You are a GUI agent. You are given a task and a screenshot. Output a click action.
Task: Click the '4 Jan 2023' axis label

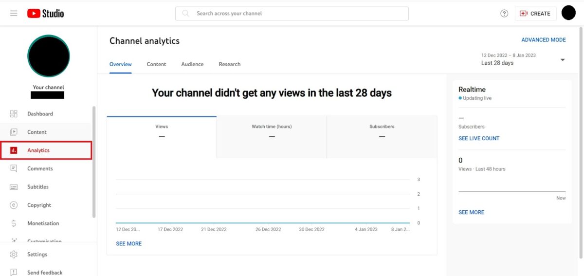pyautogui.click(x=366, y=230)
